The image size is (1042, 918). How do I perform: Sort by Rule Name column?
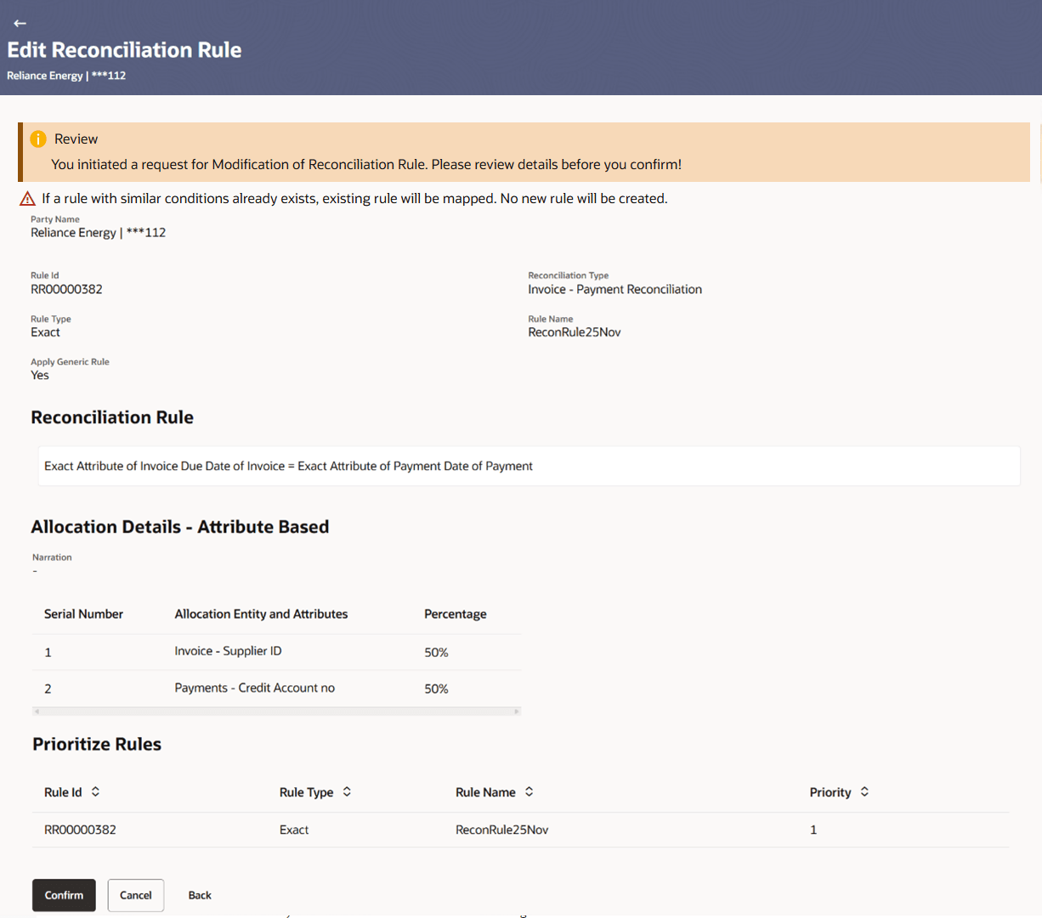click(529, 791)
